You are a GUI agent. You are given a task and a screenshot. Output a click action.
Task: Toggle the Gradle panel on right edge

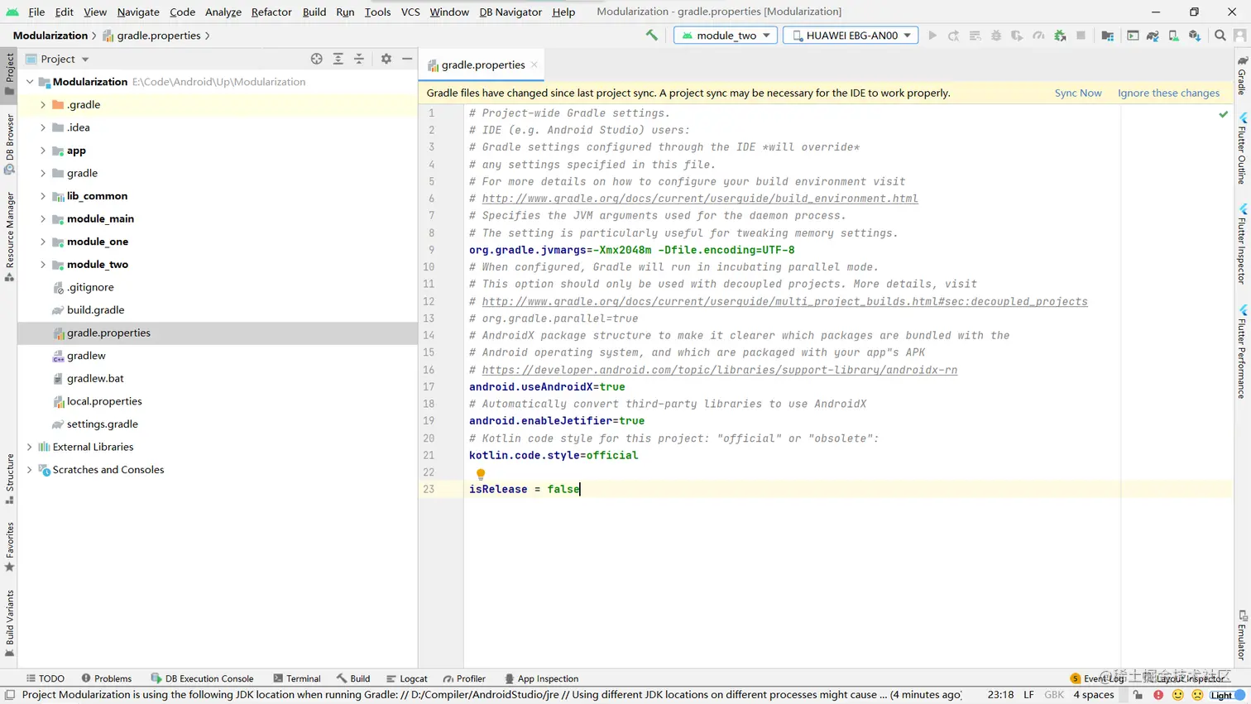pos(1242,74)
